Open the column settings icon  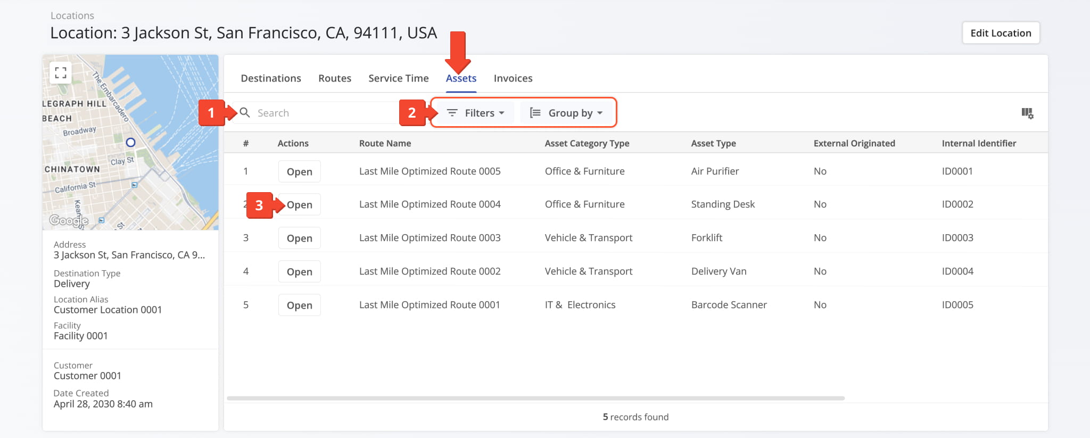pyautogui.click(x=1027, y=113)
